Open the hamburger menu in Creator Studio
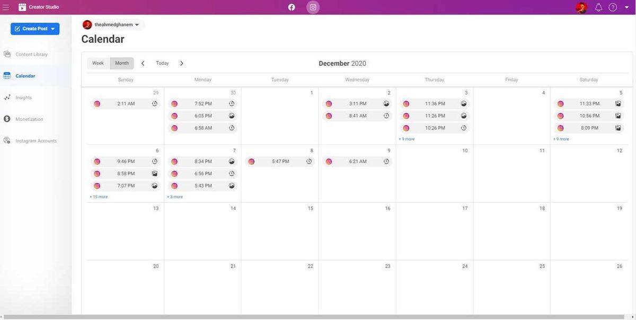 [x=6, y=7]
